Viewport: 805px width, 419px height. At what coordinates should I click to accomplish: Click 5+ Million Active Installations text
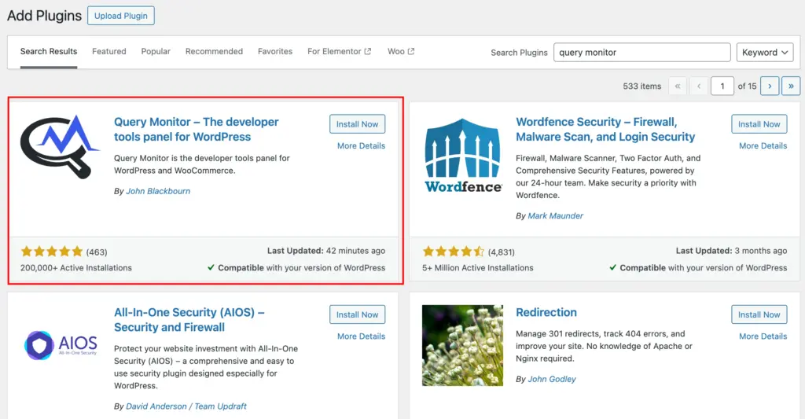tap(478, 267)
